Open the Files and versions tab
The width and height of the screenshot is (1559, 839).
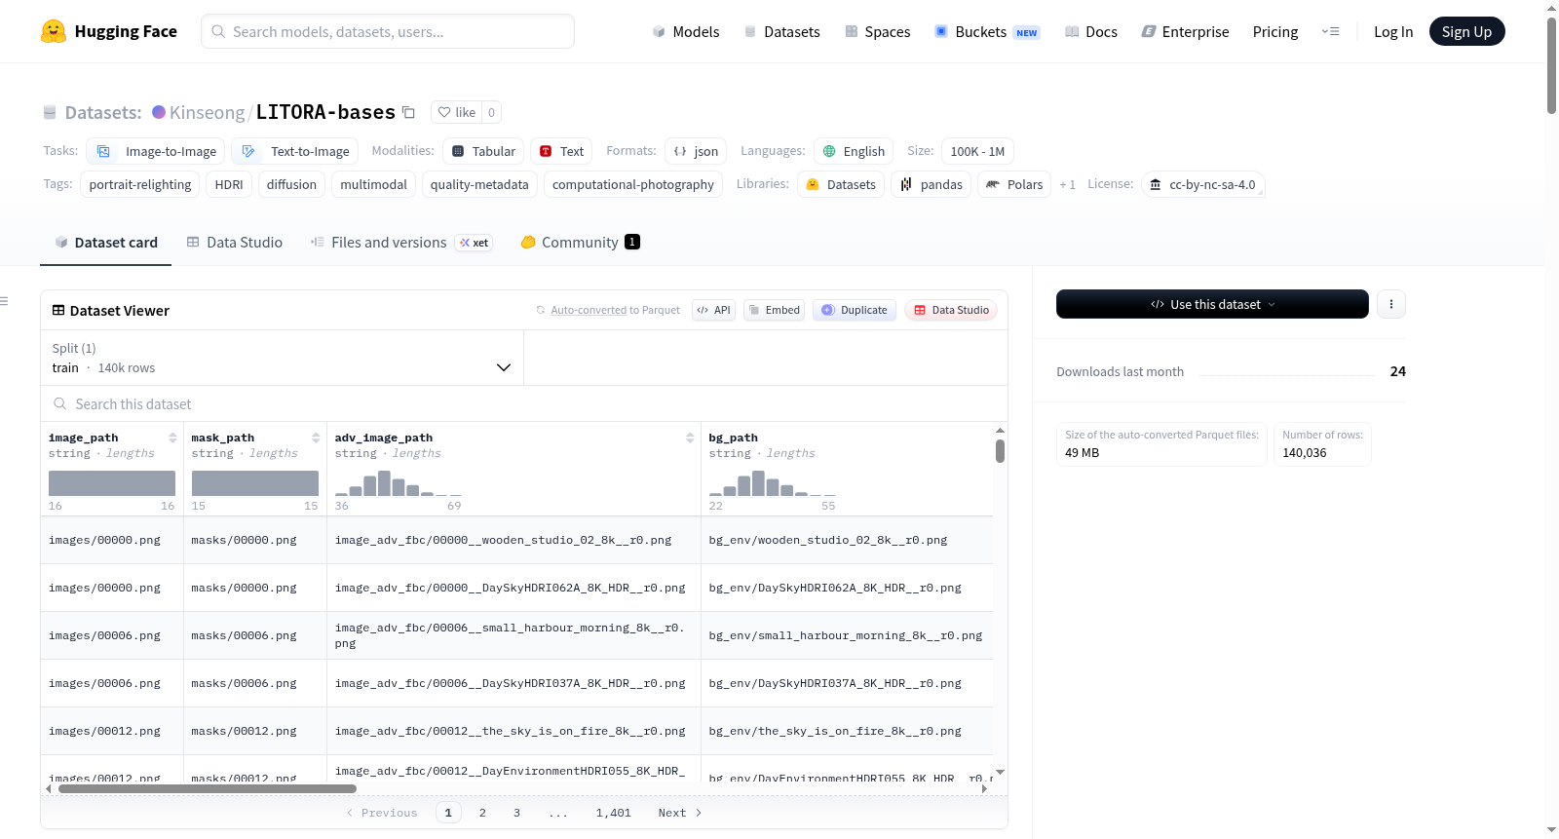pos(401,243)
